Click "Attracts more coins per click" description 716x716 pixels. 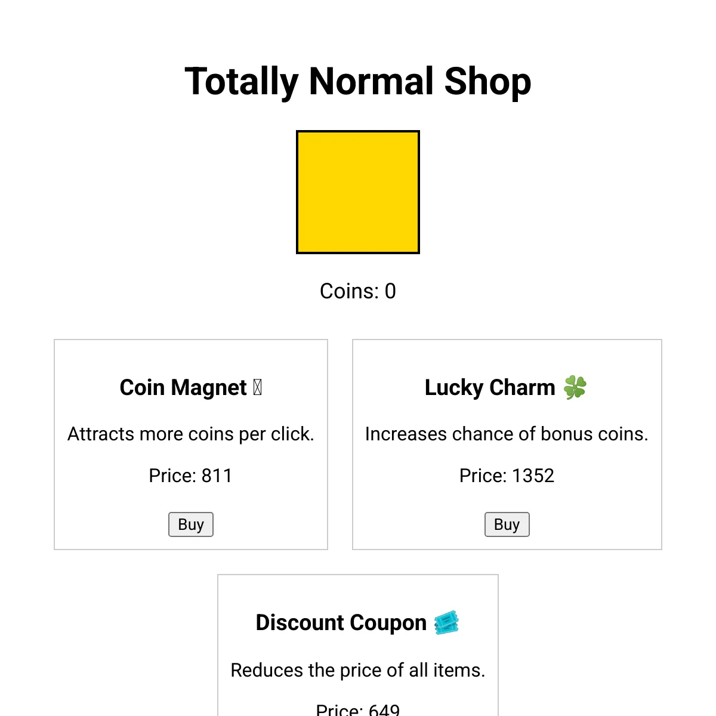point(191,434)
